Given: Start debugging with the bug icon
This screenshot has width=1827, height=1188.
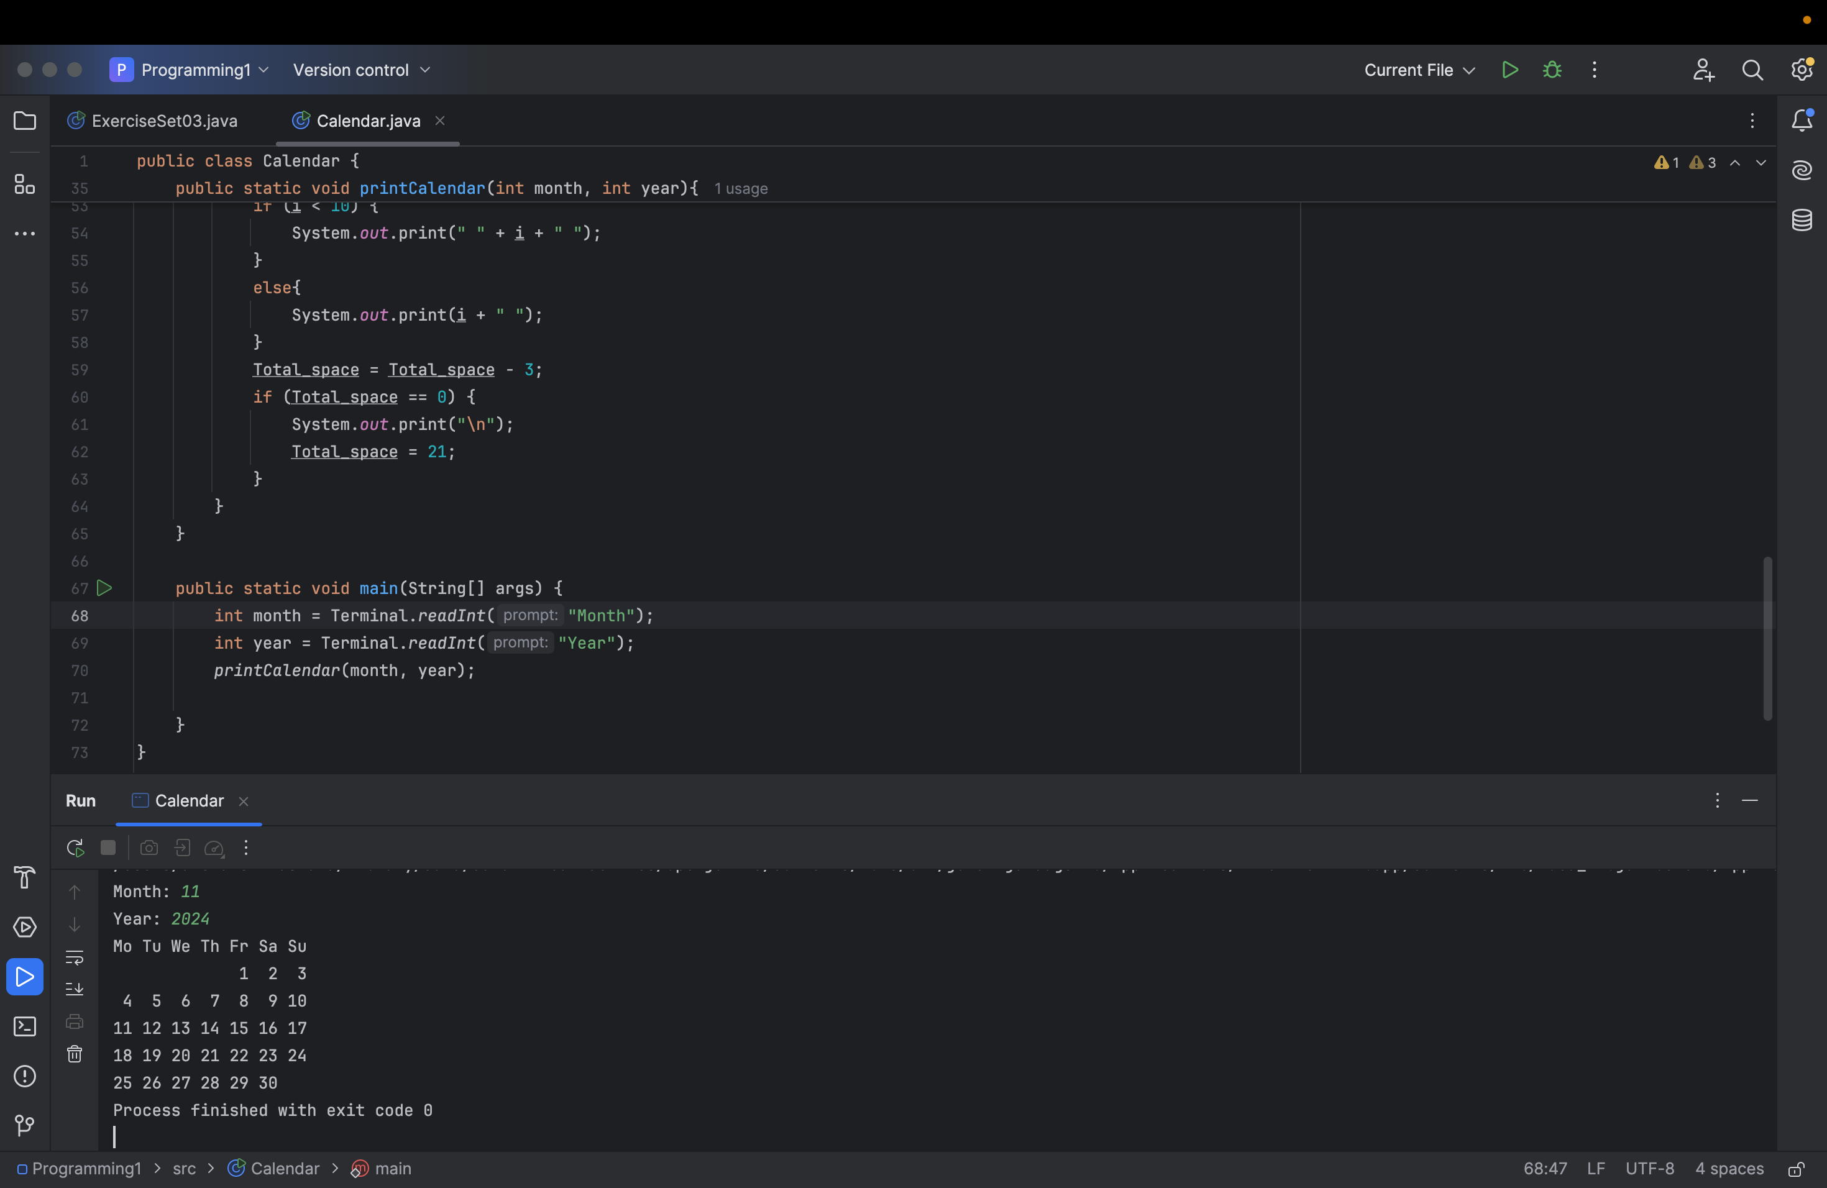Looking at the screenshot, I should [x=1552, y=70].
